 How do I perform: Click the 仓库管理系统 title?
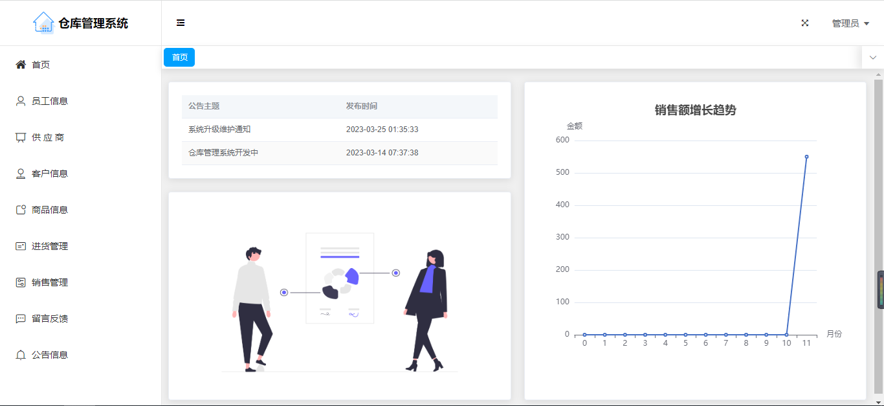pos(93,23)
